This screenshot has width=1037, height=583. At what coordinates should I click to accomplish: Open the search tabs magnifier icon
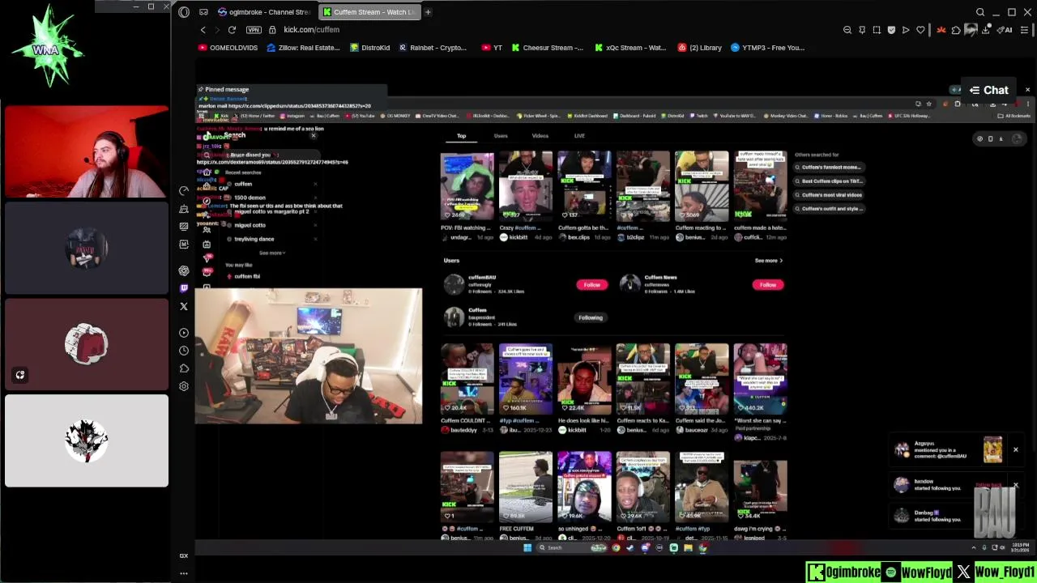[980, 12]
